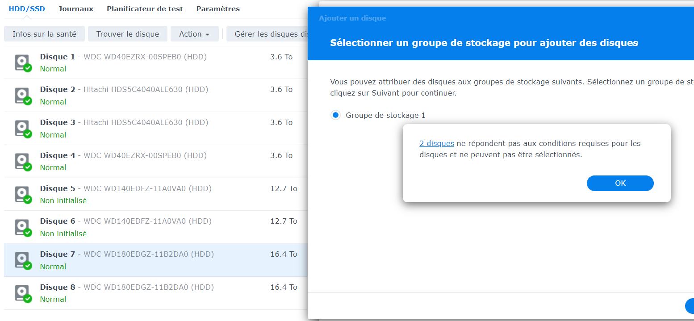The image size is (694, 321).
Task: Click the Disque 6 drive icon
Action: [22, 227]
